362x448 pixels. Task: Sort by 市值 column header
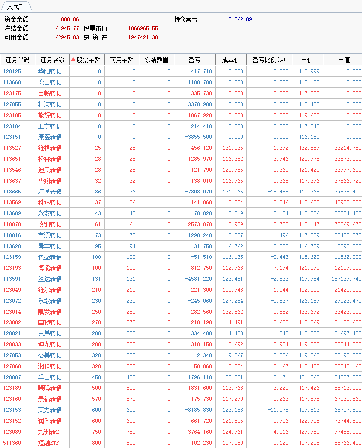(344, 60)
